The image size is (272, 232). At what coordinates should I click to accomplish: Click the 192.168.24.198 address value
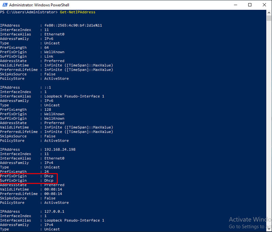60,149
